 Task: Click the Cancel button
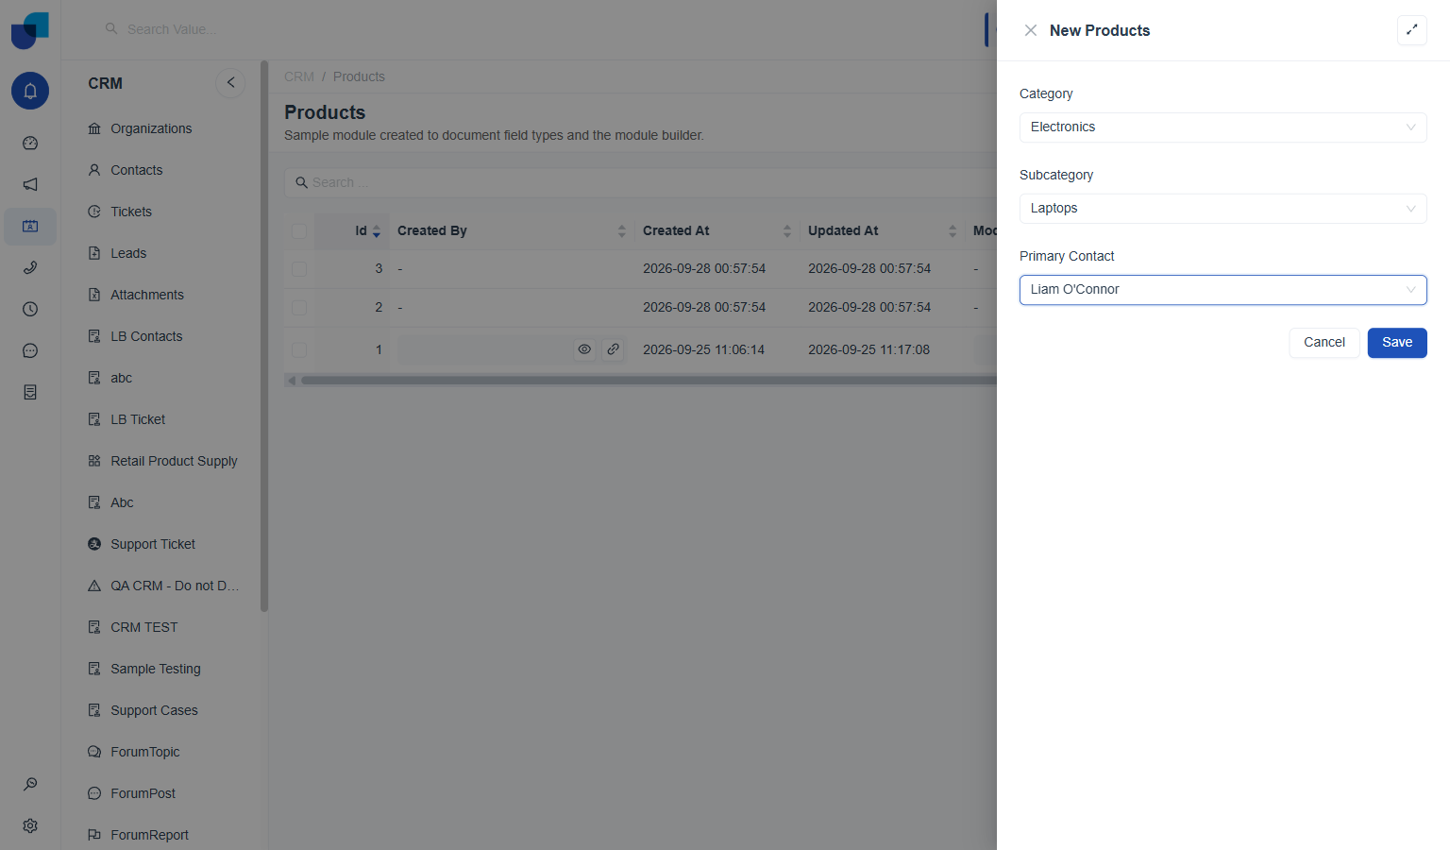click(1324, 343)
